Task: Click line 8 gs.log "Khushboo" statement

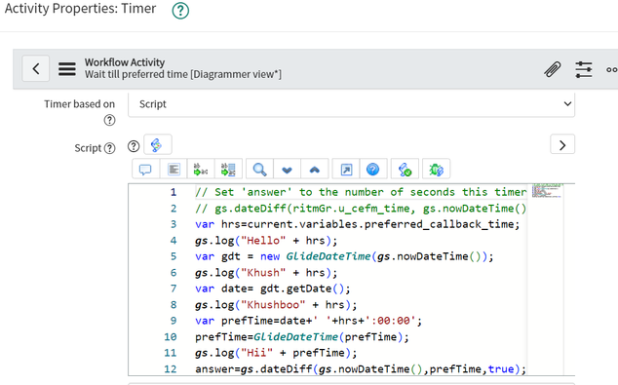Action: (276, 305)
